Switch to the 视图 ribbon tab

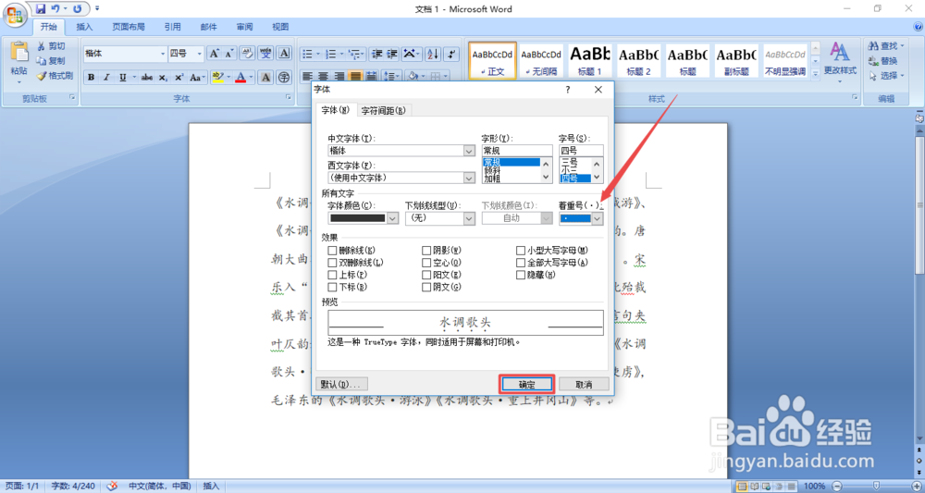280,27
